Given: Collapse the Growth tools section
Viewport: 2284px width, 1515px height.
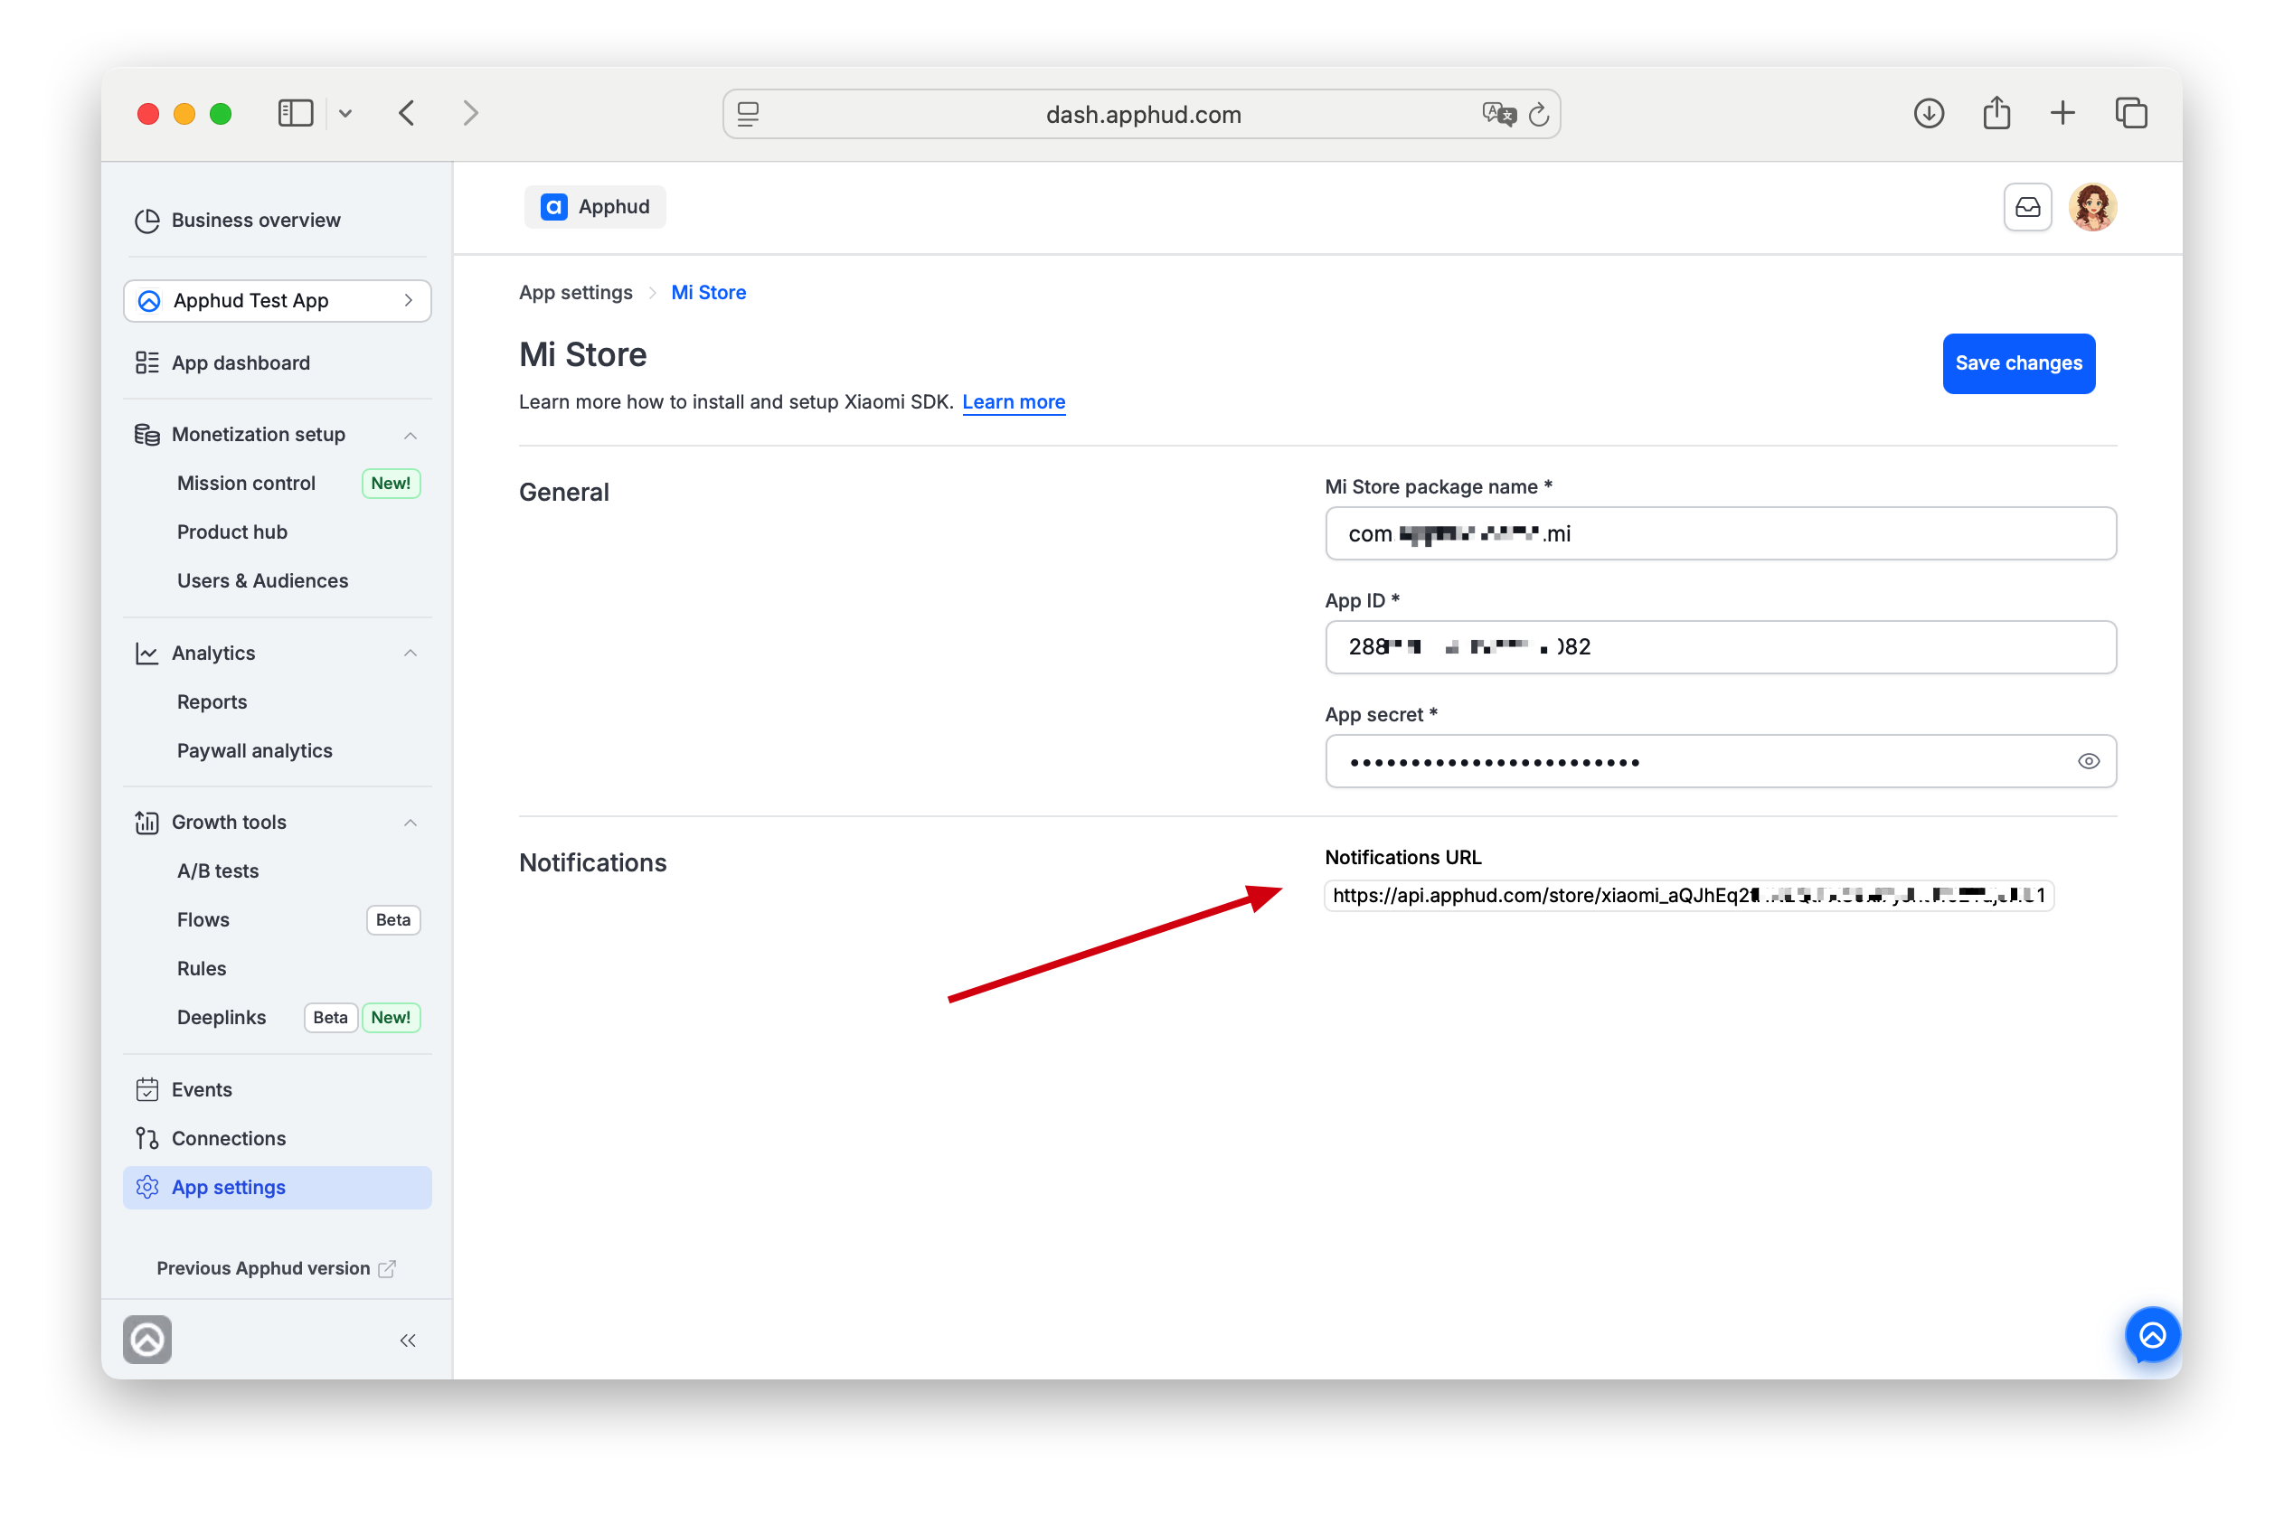Looking at the screenshot, I should tap(411, 823).
